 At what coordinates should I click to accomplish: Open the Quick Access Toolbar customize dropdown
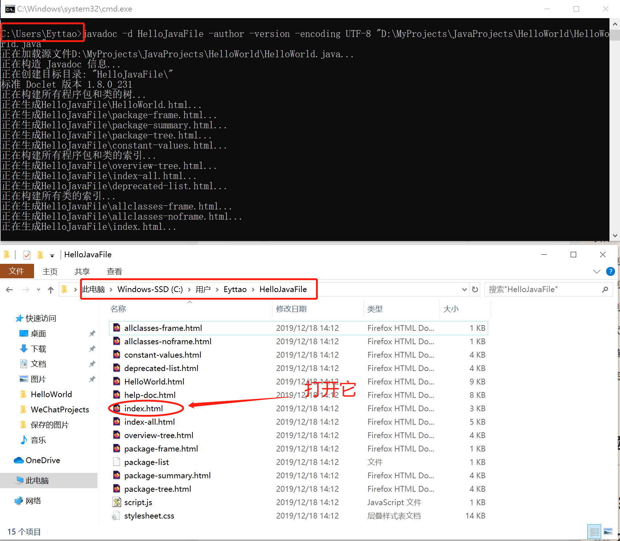coord(52,255)
